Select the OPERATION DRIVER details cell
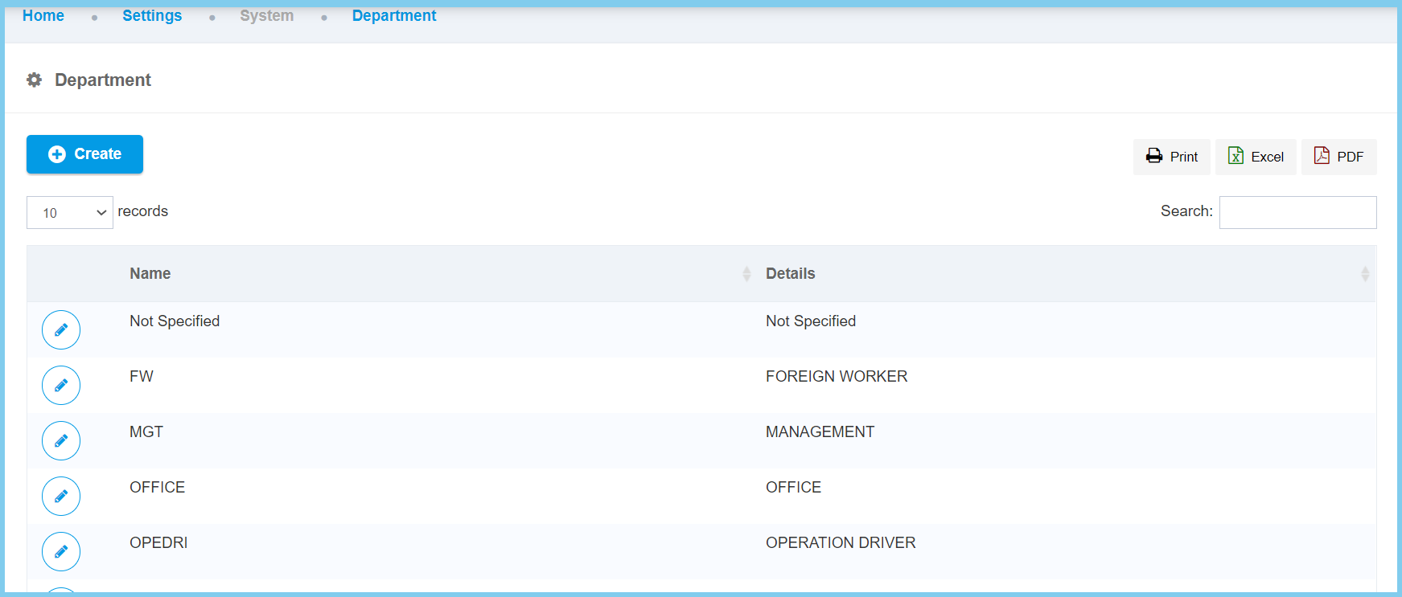1402x597 pixels. point(841,543)
